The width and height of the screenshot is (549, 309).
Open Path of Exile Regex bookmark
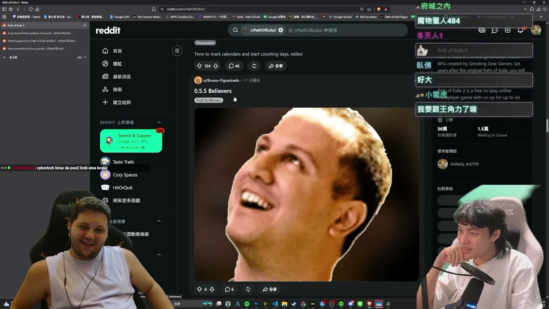[x=394, y=17]
